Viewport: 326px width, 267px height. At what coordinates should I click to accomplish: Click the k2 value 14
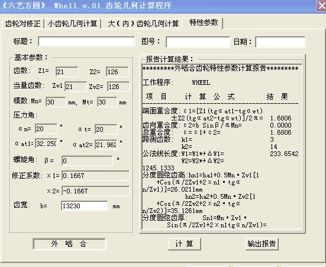(273, 147)
